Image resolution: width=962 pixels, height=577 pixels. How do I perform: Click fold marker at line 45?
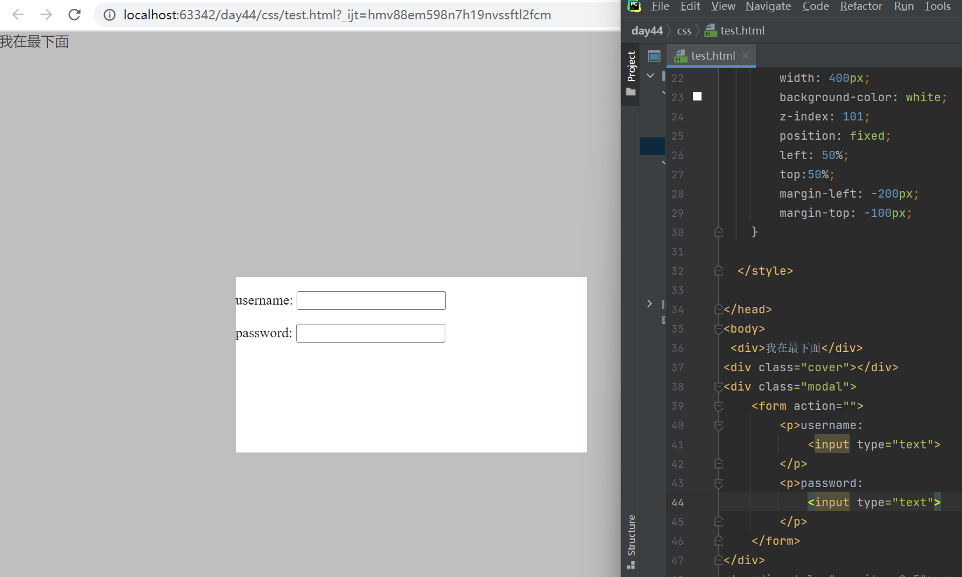719,521
